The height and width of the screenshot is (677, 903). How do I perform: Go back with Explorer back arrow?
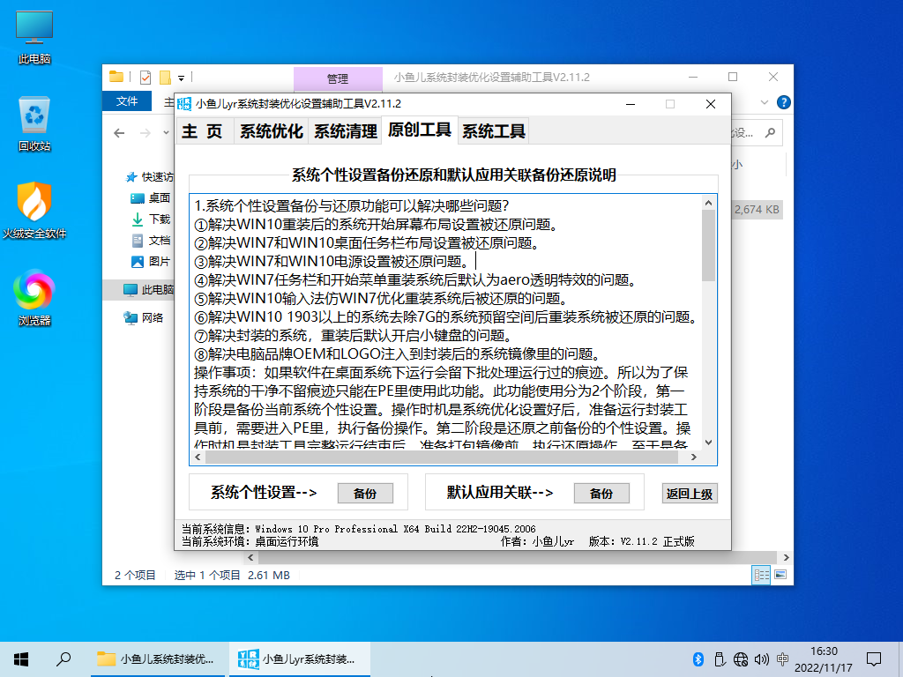point(119,133)
